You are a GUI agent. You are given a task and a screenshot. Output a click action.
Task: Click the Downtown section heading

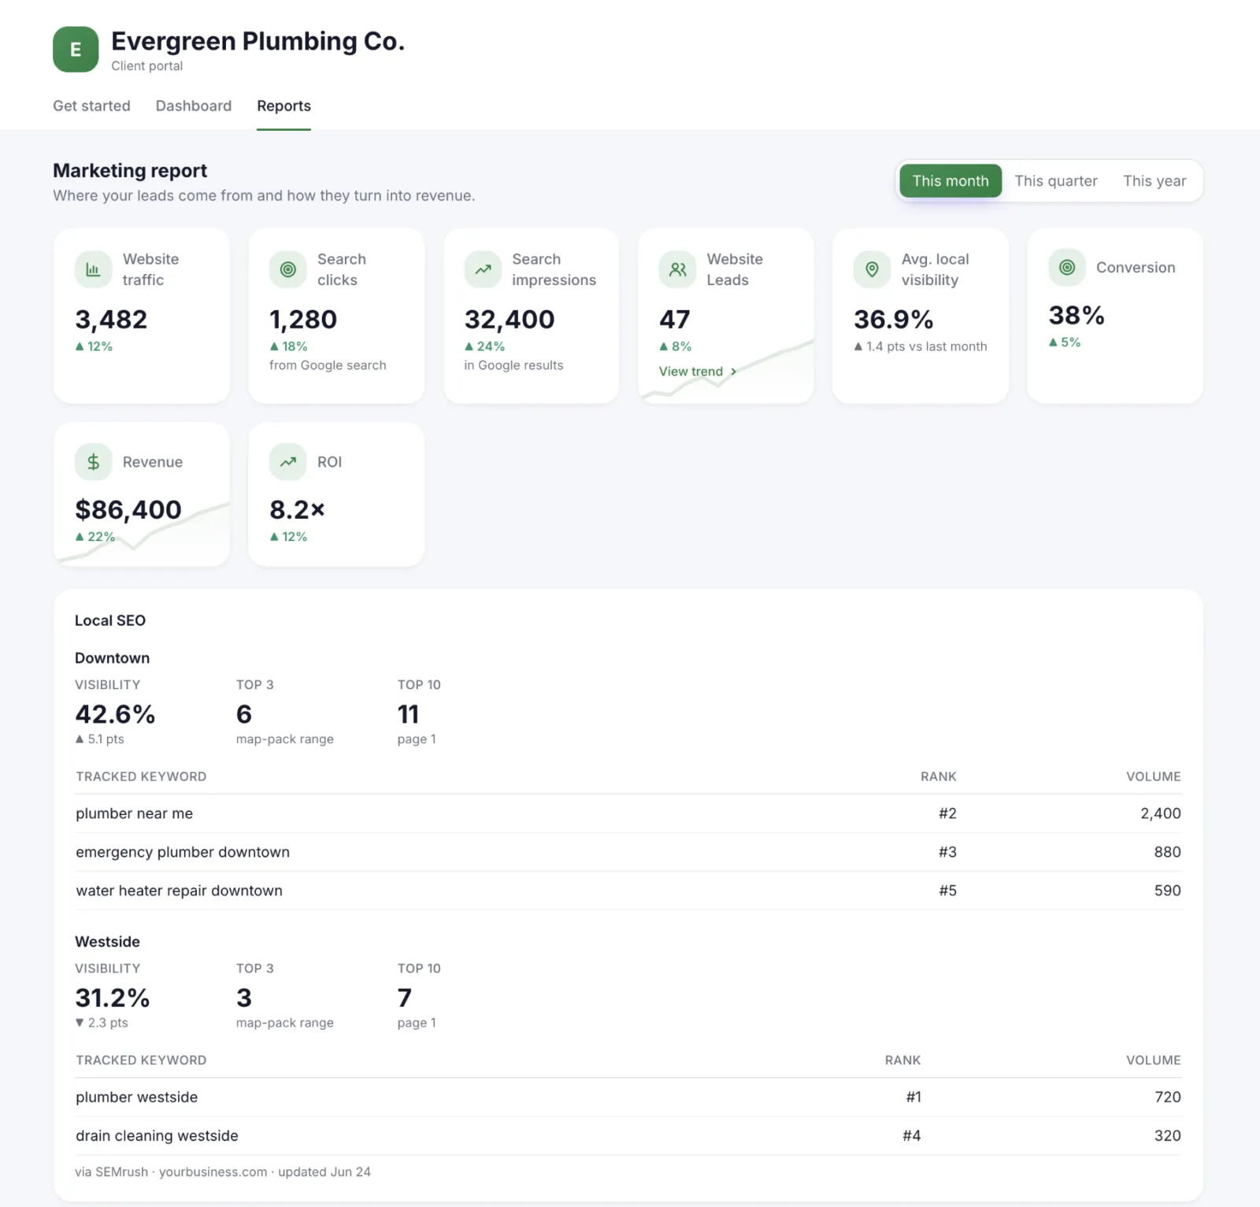[x=112, y=658]
